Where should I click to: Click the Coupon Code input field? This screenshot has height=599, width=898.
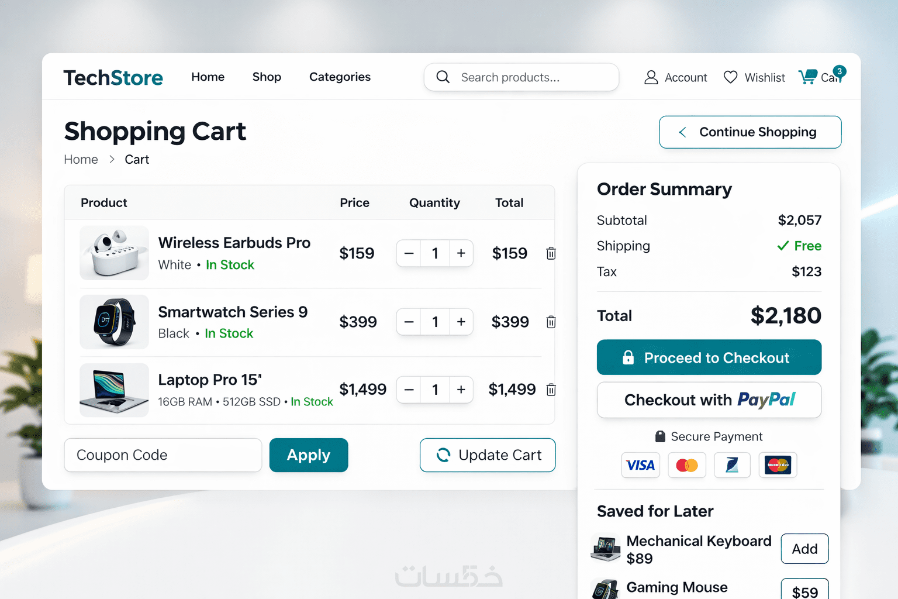point(163,455)
